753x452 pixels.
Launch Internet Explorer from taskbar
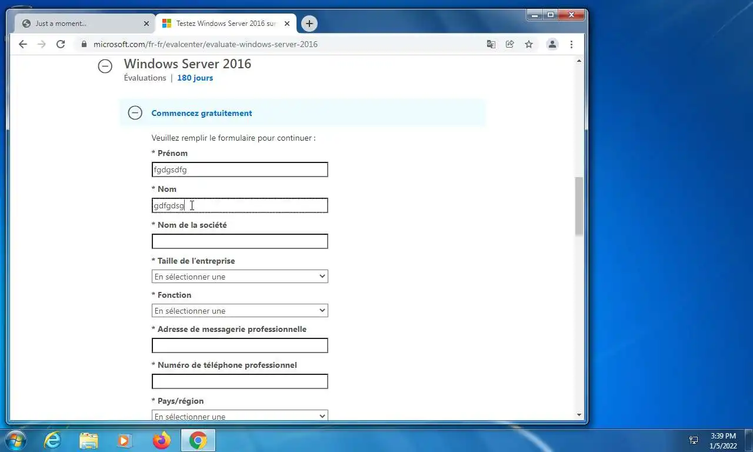click(x=52, y=440)
